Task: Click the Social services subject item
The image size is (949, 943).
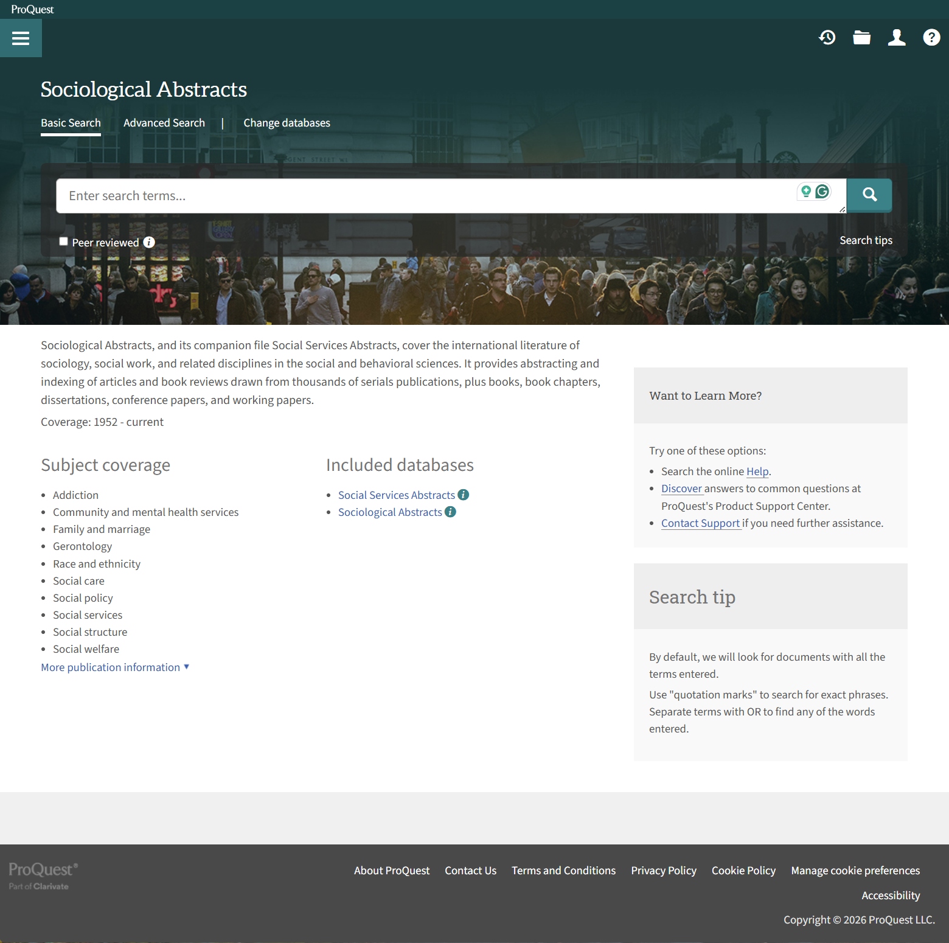Action: tap(88, 615)
